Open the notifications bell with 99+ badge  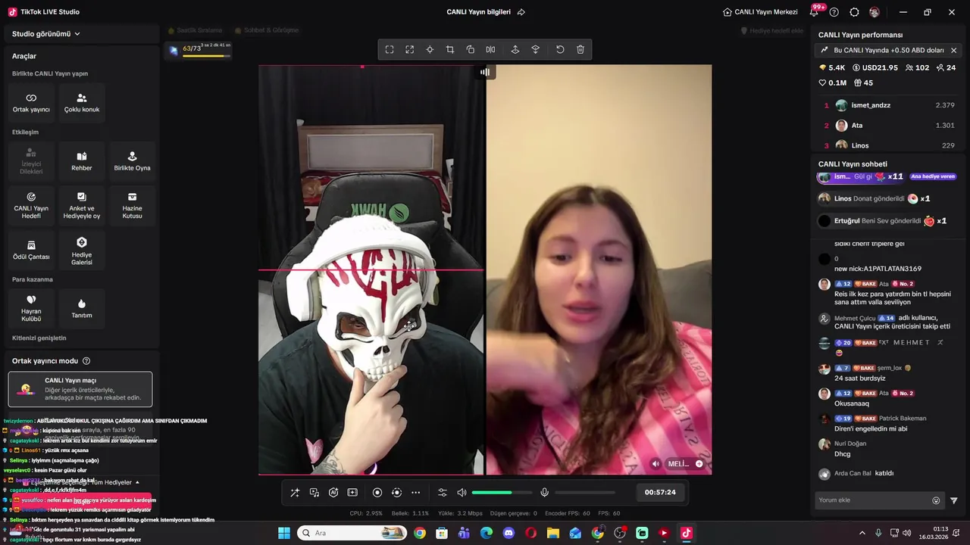pyautogui.click(x=815, y=12)
